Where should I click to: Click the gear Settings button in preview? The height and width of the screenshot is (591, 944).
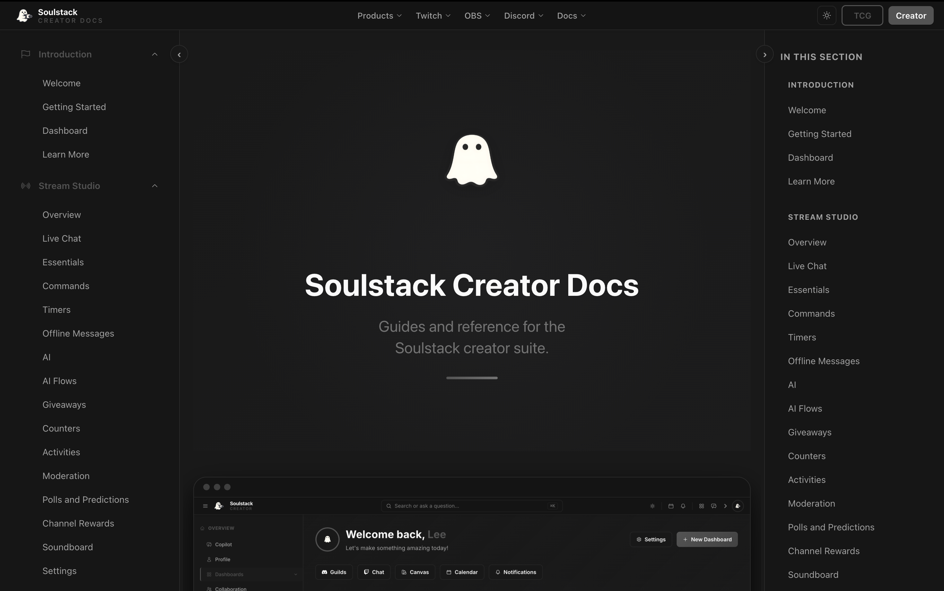tap(651, 539)
